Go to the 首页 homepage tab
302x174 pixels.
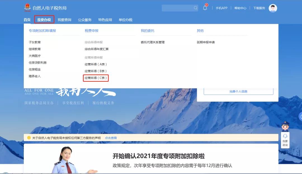[27, 20]
